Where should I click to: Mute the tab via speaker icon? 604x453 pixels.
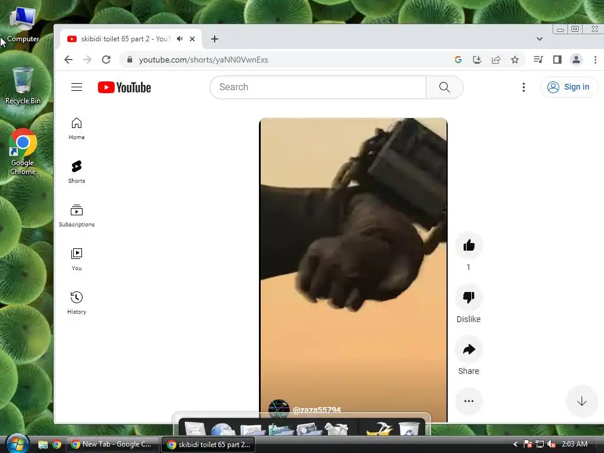(180, 39)
